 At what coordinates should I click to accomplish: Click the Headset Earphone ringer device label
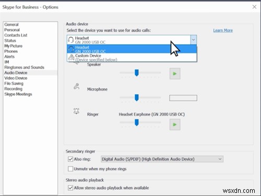[x=152, y=114]
